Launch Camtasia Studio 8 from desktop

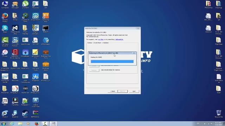tap(5, 42)
